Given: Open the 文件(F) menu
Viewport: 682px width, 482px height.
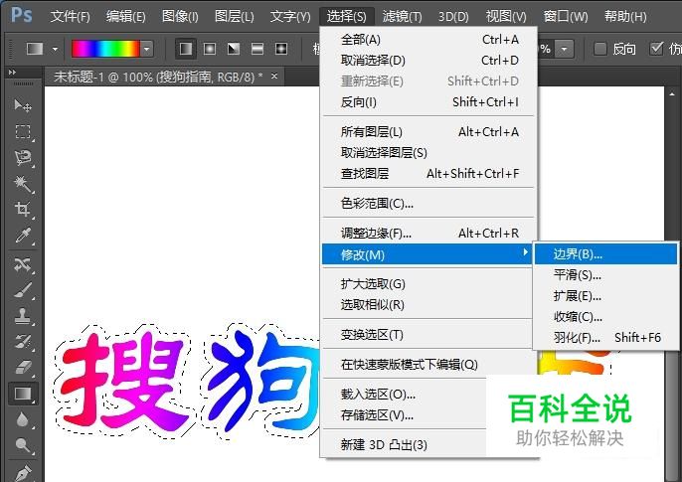Looking at the screenshot, I should click(70, 17).
